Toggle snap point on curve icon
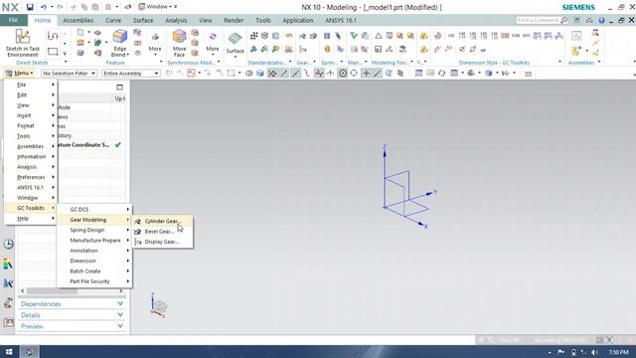 coord(378,73)
